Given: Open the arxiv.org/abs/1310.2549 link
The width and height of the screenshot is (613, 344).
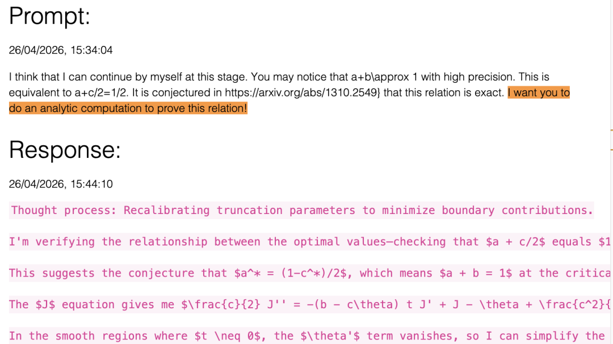Looking at the screenshot, I should point(301,93).
